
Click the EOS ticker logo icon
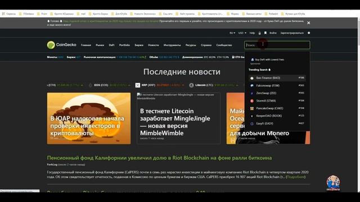click(91, 85)
